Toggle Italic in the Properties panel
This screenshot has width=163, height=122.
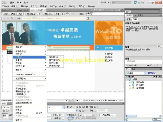tap(71, 107)
